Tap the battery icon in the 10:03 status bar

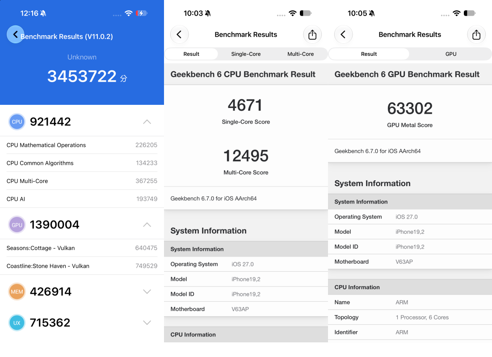(x=306, y=13)
